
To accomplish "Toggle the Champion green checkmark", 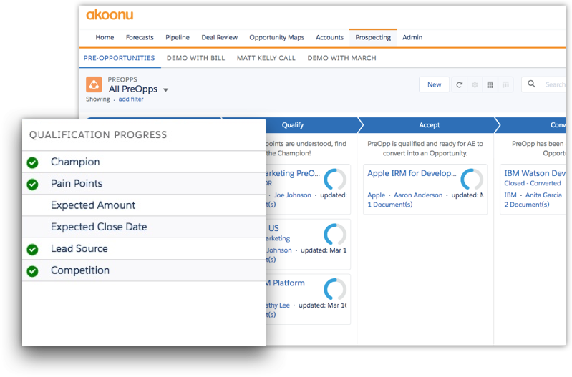I will tap(32, 162).
